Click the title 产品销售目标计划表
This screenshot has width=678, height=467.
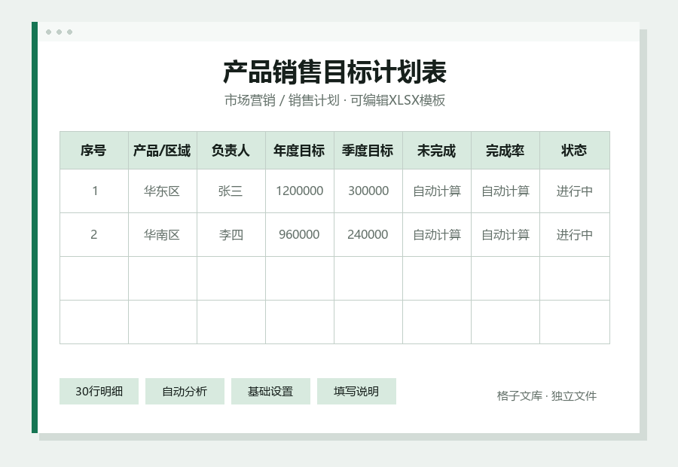pyautogui.click(x=334, y=72)
